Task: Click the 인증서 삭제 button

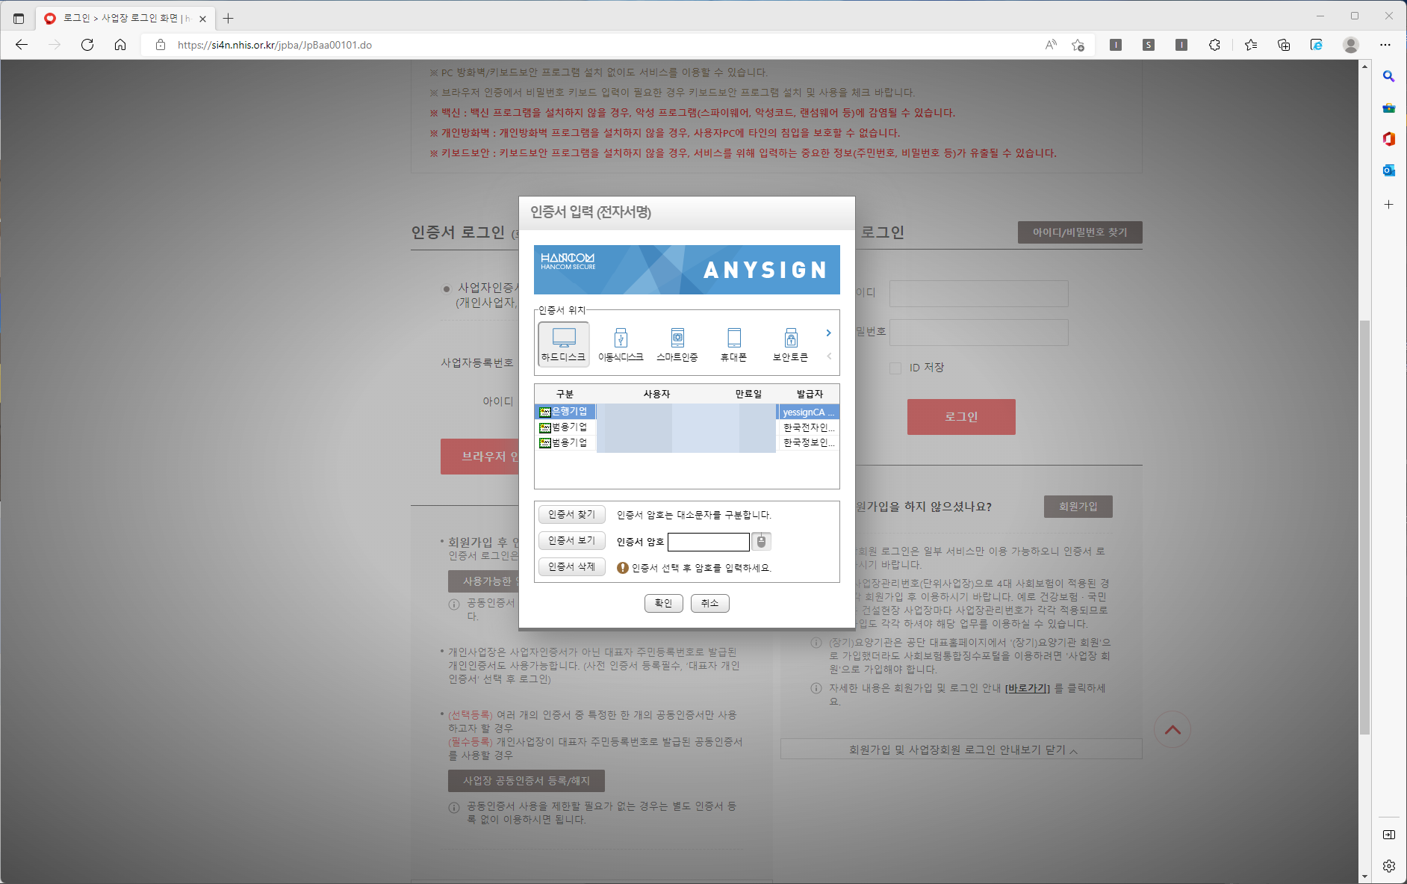Action: pos(572,567)
